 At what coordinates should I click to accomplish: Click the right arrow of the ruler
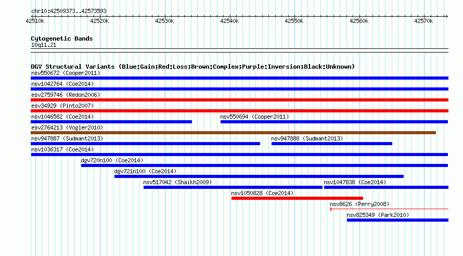(446, 16)
